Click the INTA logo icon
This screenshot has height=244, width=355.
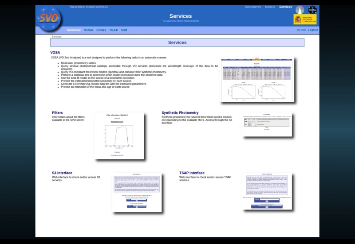click(312, 10)
